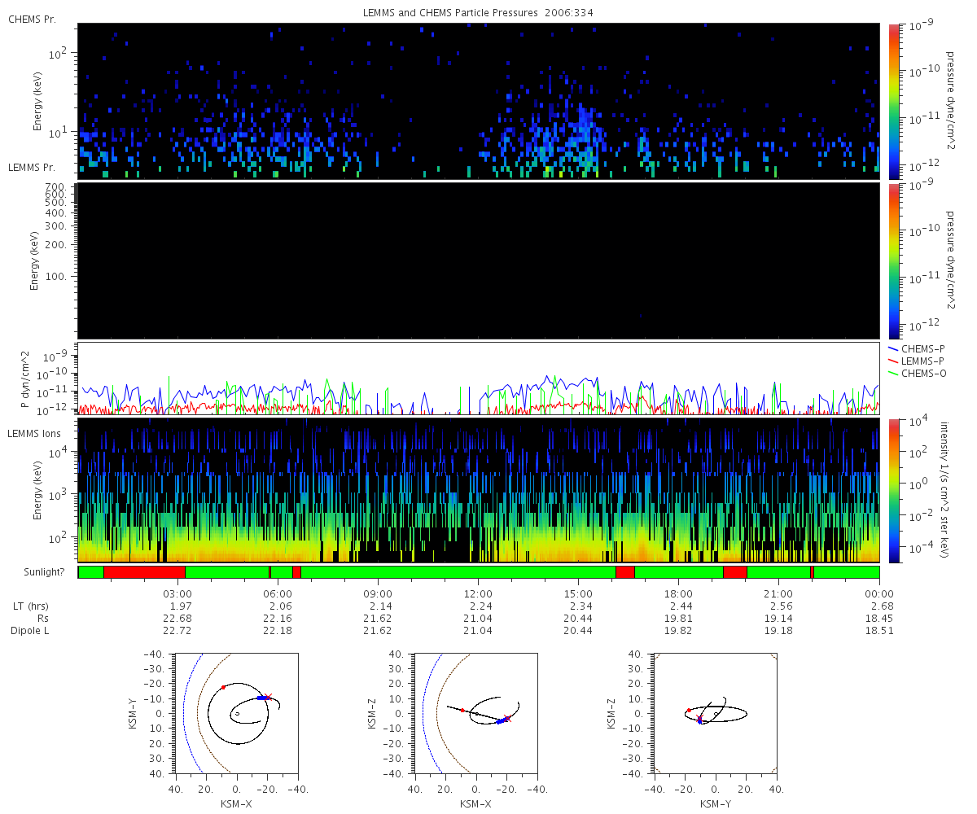Select the LEMMS-P red legend entry

click(x=917, y=361)
